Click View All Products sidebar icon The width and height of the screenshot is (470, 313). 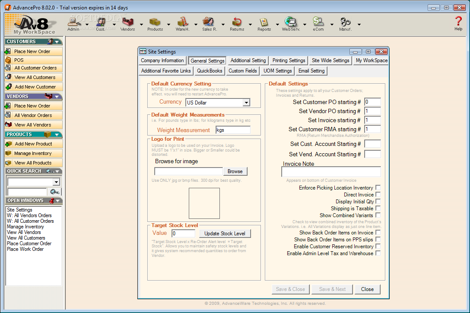click(x=8, y=163)
